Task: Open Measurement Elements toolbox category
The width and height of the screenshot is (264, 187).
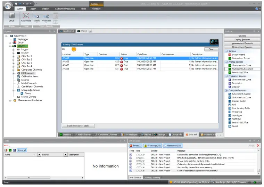Action: coord(242,43)
